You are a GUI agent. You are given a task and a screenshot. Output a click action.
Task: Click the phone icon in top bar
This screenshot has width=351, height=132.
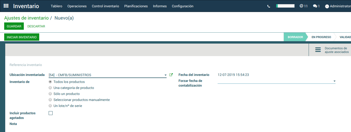coord(269,6)
